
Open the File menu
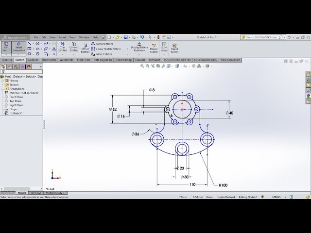pos(36,37)
